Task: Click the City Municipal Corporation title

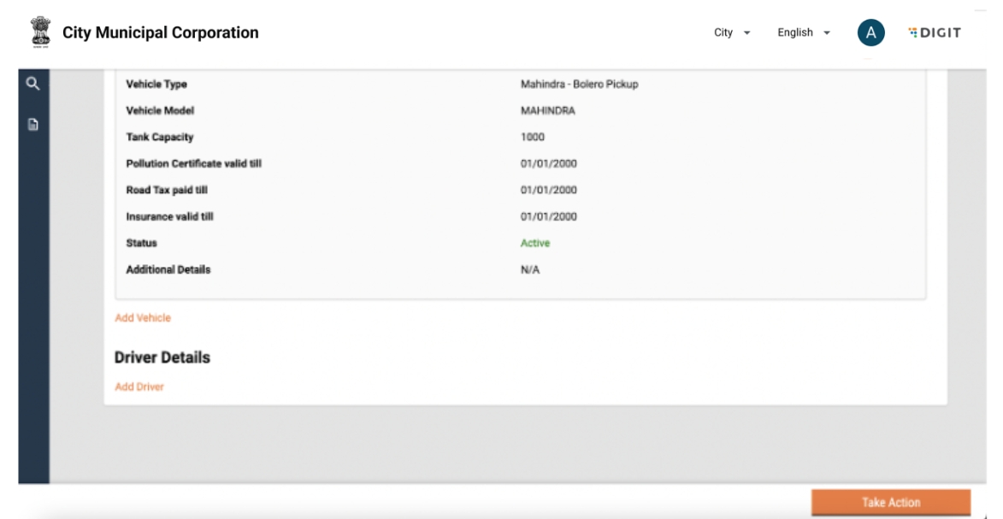Action: pos(160,32)
